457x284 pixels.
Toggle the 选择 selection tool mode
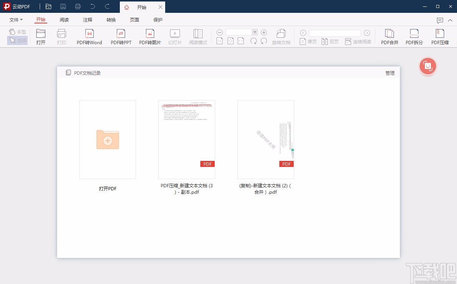coord(17,40)
